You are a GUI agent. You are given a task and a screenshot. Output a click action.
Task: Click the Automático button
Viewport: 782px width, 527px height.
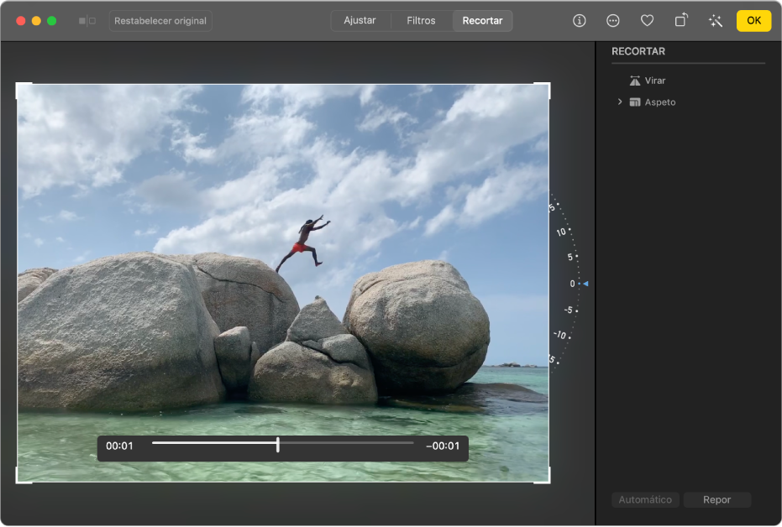645,500
